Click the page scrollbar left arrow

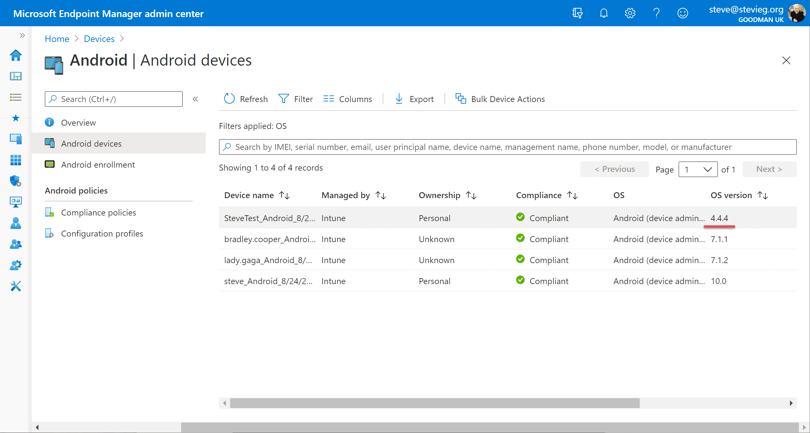(x=37, y=427)
